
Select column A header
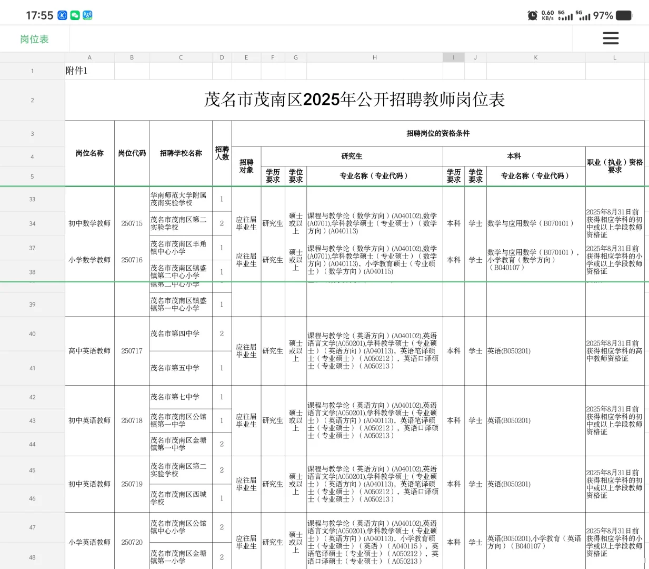pos(89,57)
